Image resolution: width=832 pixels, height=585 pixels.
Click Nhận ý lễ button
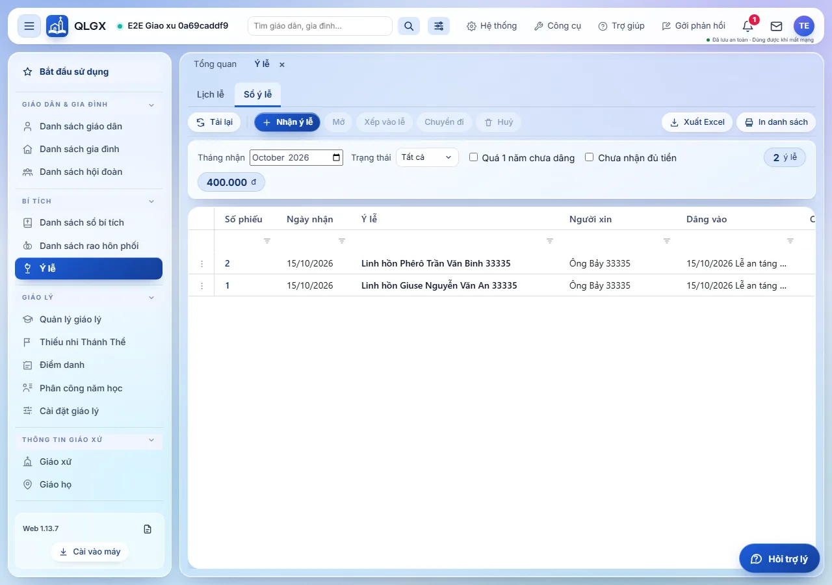pos(287,122)
